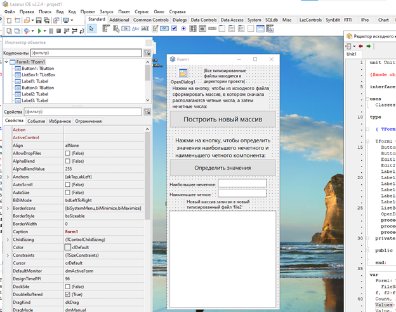Expand the Anchors property node
The image size is (396, 312).
coord(8,177)
